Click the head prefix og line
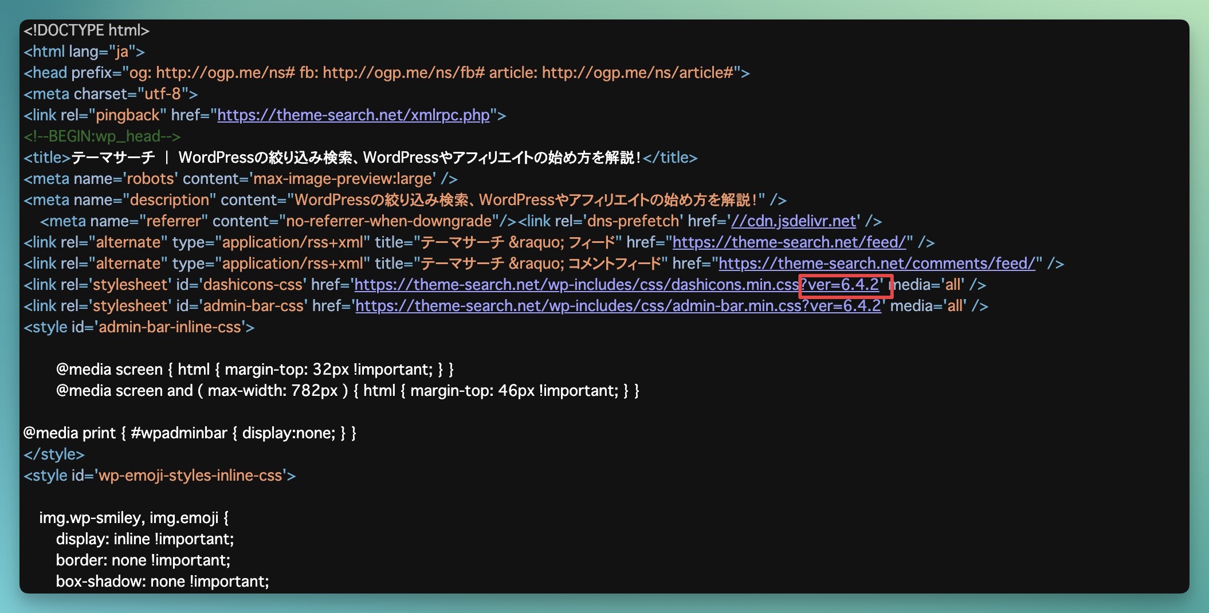This screenshot has height=613, width=1209. click(387, 73)
